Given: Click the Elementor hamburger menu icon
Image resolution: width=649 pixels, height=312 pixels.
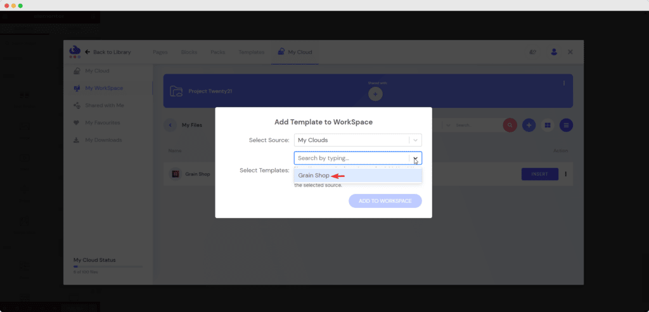Looking at the screenshot, I should (x=5, y=16).
